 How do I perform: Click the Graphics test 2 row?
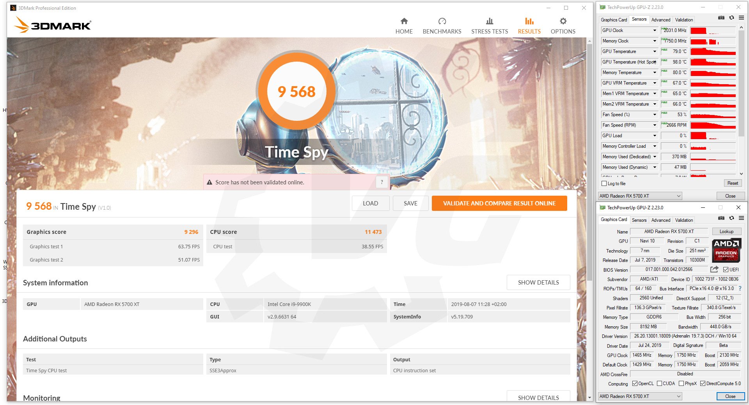pyautogui.click(x=113, y=260)
